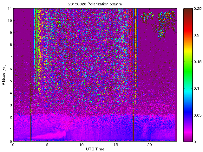The width and height of the screenshot is (203, 152).
Task: Click the high-altitude cloud patch near hour 22
Action: pos(167,21)
